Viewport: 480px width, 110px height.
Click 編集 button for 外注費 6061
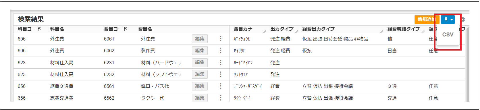[x=200, y=39]
